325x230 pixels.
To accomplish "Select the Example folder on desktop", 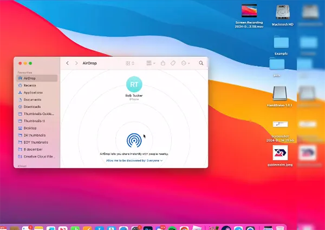I will click(x=281, y=45).
